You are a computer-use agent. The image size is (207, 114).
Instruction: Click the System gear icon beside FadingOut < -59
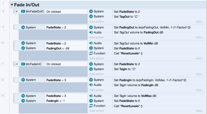click(x=23, y=48)
